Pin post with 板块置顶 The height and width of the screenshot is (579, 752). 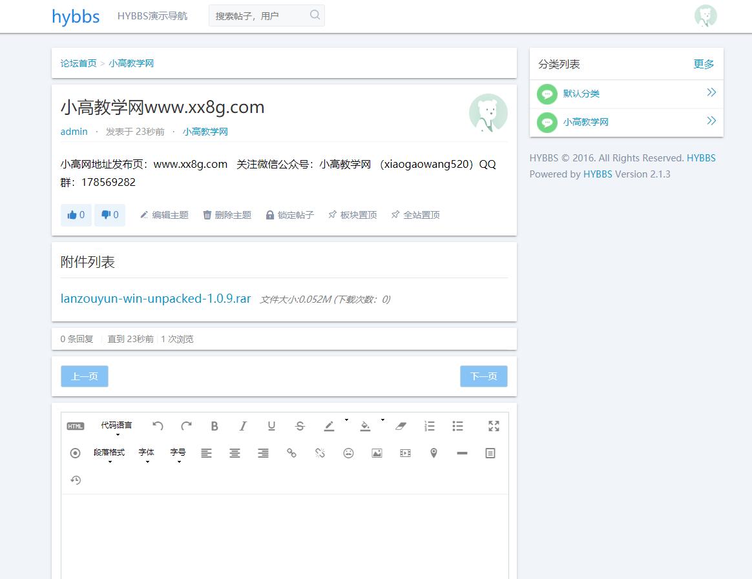pos(353,215)
